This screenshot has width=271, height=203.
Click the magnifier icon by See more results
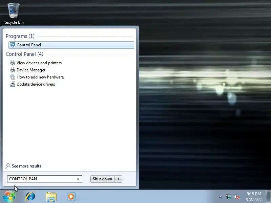[8, 166]
